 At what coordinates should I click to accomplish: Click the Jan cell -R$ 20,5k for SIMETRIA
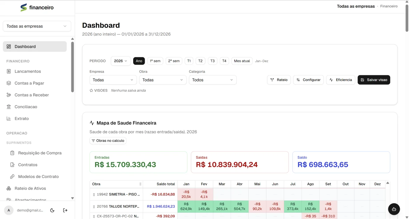[x=186, y=195]
